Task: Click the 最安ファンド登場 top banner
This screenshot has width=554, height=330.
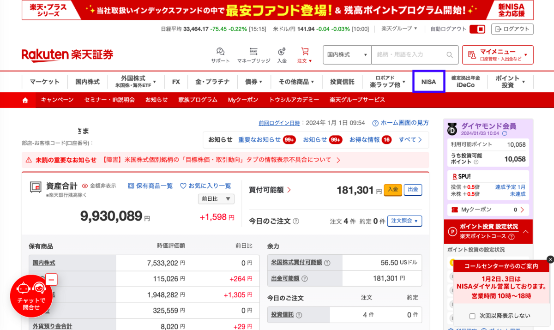Action: point(277,10)
